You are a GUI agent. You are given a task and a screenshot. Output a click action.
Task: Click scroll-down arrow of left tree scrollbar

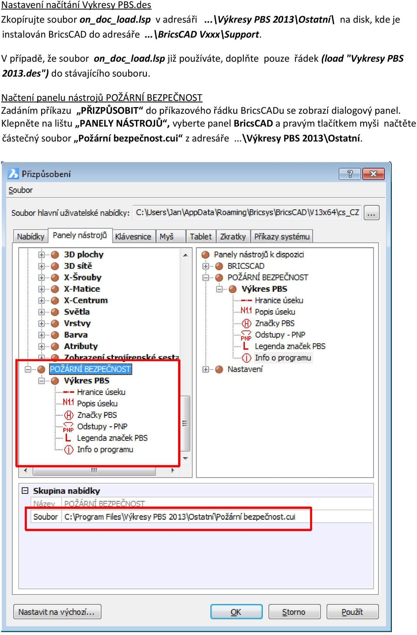(x=186, y=458)
